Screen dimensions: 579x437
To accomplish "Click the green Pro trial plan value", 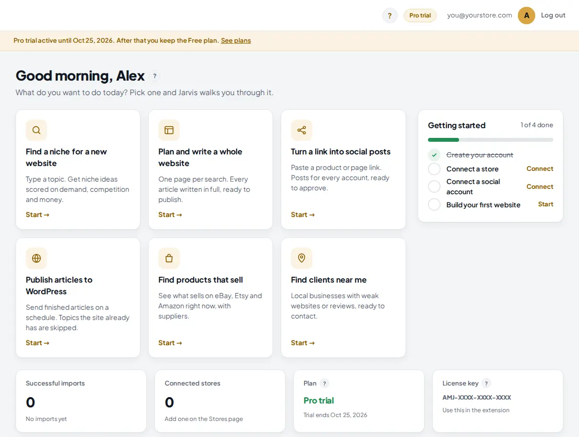I will click(318, 401).
